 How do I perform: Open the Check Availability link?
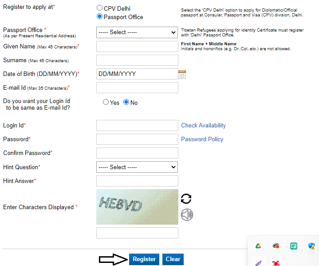point(204,126)
